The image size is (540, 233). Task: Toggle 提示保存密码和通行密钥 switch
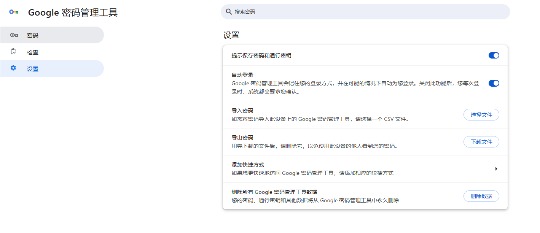click(x=494, y=55)
